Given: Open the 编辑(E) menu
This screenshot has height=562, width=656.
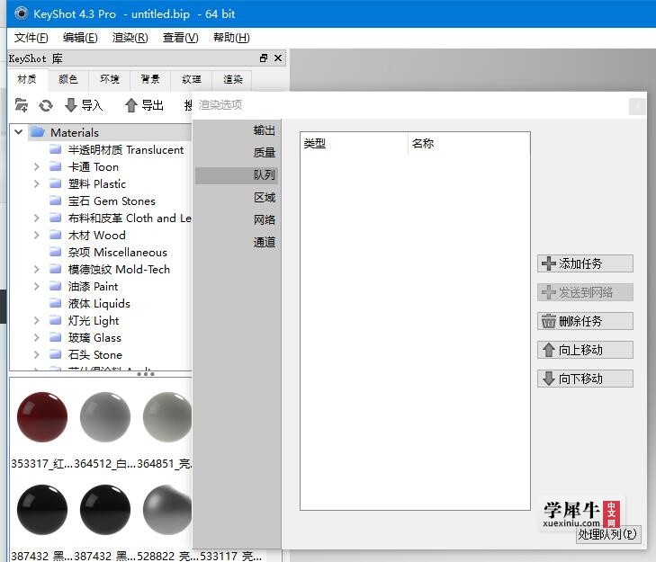Looking at the screenshot, I should pos(80,38).
